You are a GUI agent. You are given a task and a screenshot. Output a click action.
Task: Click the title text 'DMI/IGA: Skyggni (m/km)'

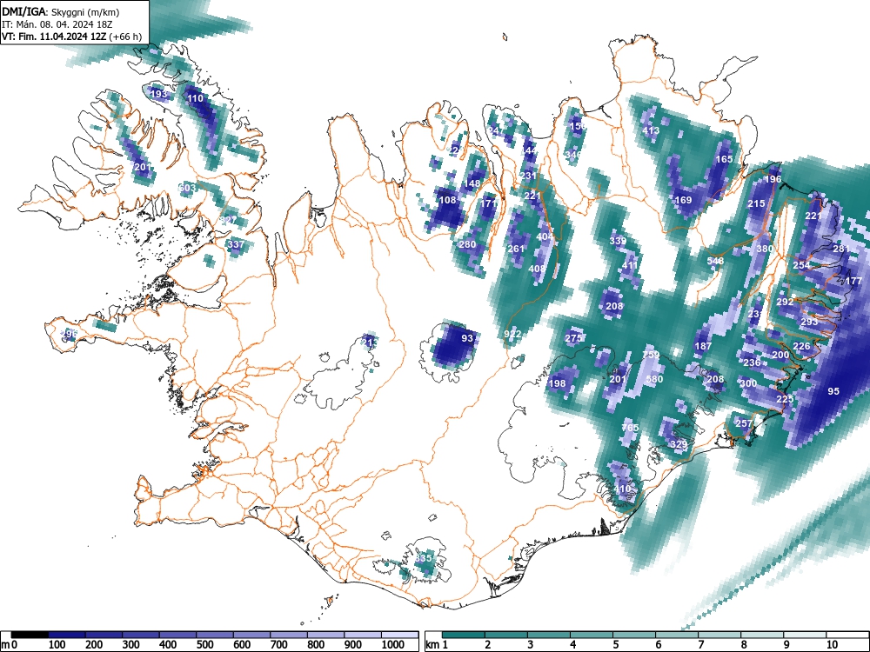click(61, 11)
